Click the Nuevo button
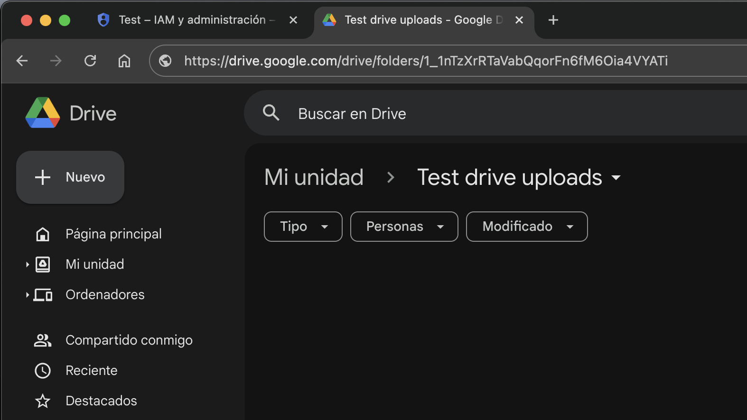The image size is (747, 420). click(70, 177)
